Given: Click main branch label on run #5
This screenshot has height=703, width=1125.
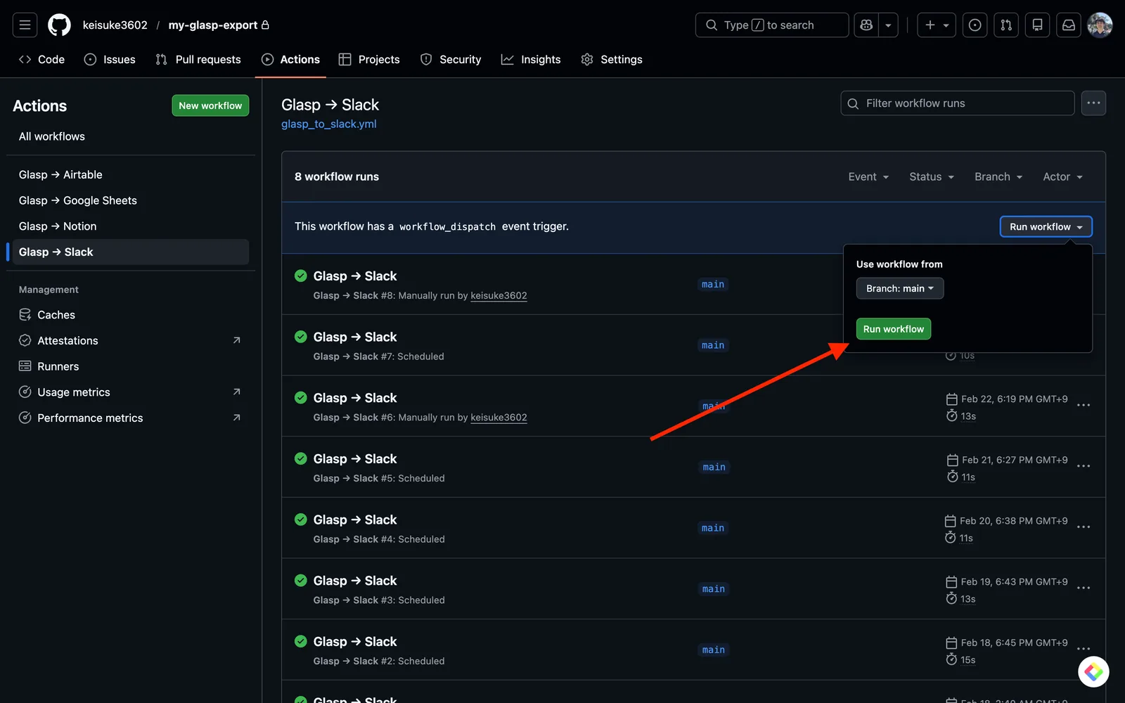Looking at the screenshot, I should pos(714,467).
